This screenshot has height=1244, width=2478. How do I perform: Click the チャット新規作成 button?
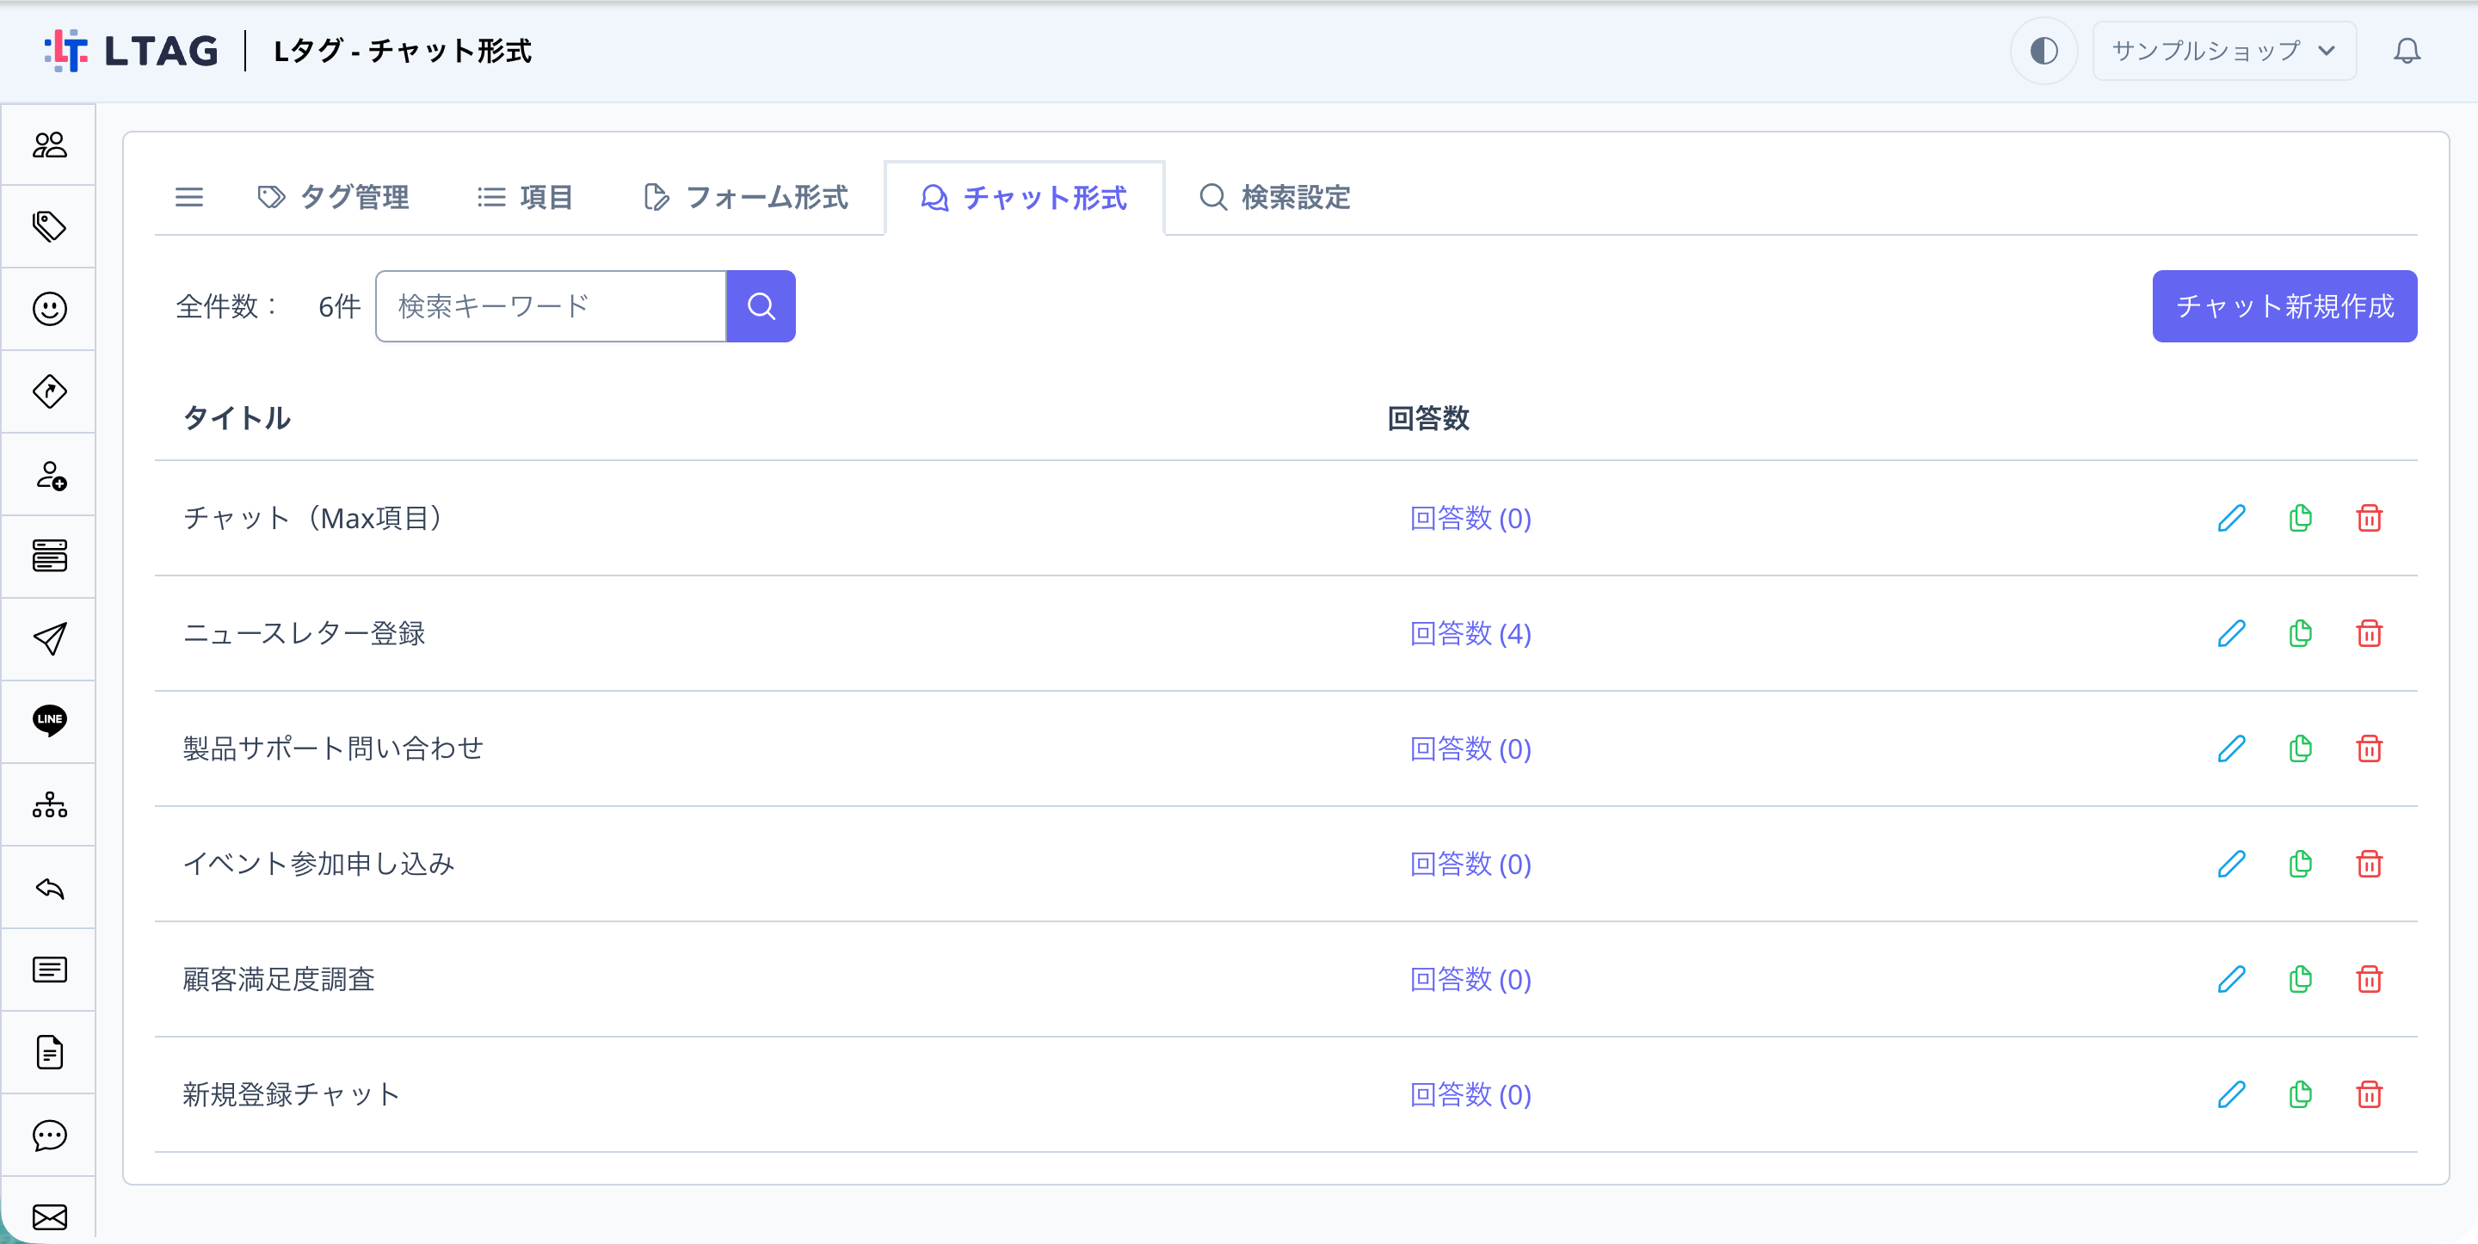tap(2284, 306)
